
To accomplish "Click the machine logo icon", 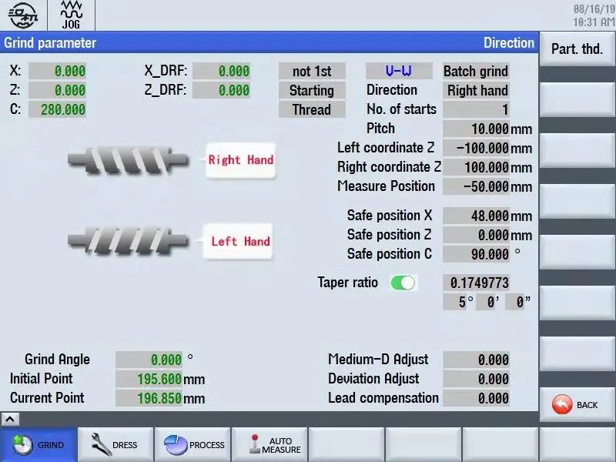I will click(x=23, y=15).
